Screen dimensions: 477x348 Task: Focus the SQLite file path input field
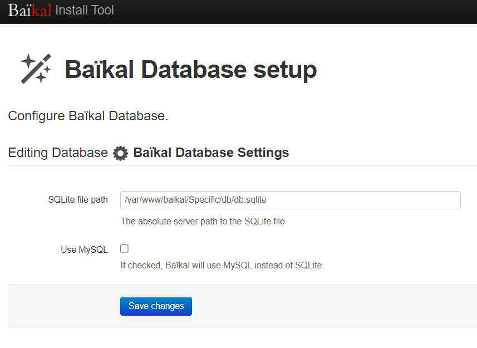tap(291, 200)
